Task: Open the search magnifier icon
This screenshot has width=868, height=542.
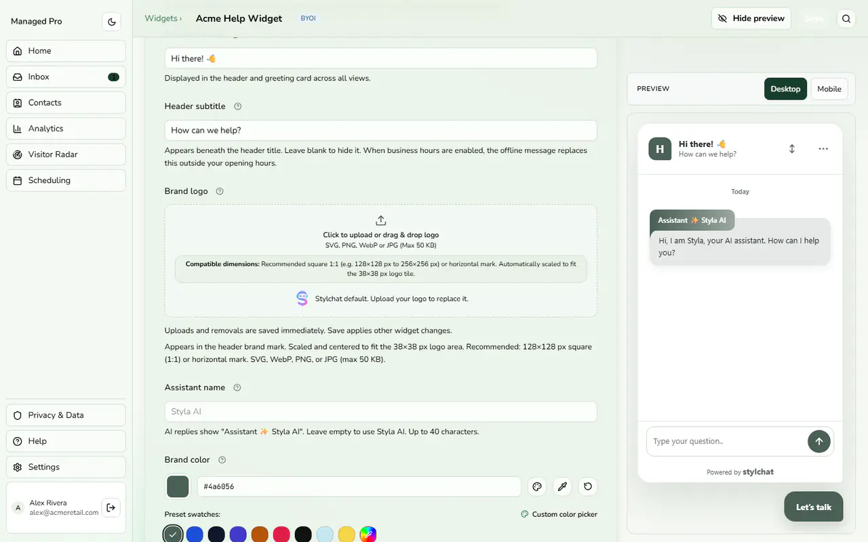Action: pos(846,19)
